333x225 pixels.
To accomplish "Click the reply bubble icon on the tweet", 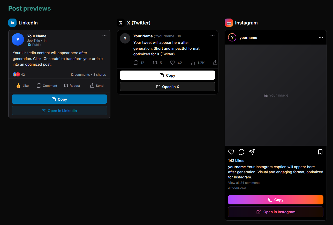I will click(x=135, y=63).
